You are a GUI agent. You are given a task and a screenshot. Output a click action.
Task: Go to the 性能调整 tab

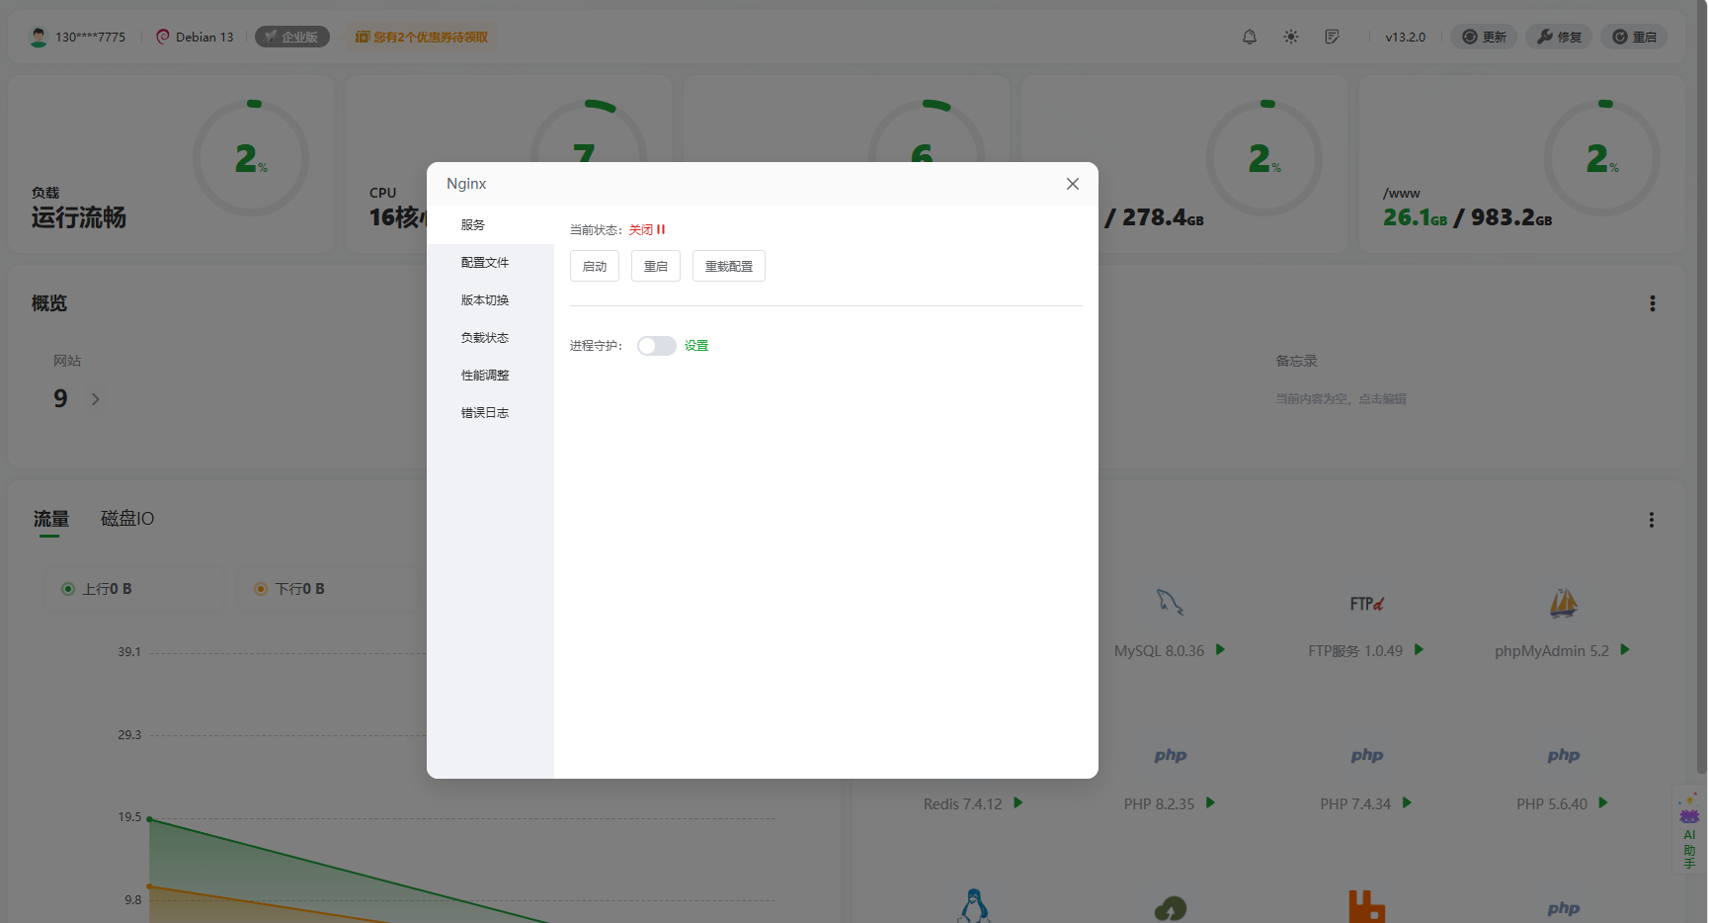490,376
